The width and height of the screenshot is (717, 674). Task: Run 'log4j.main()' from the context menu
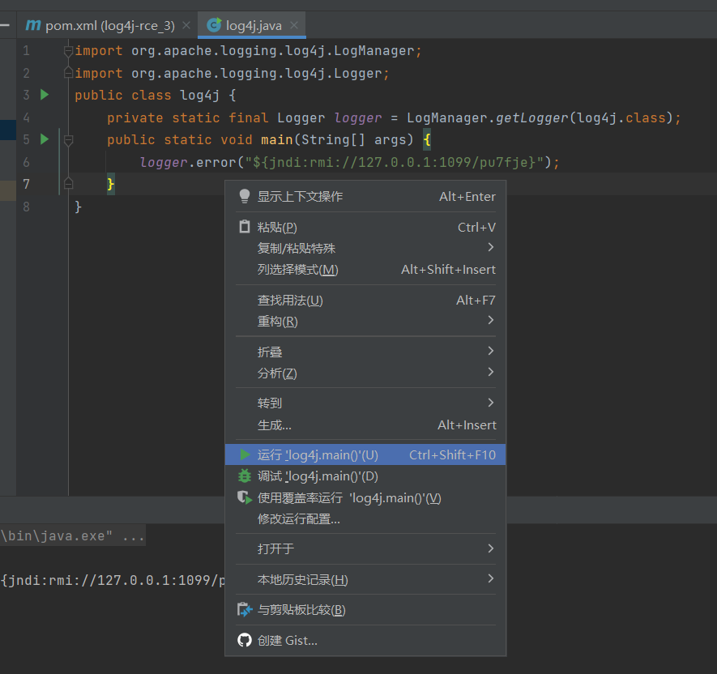pos(365,455)
